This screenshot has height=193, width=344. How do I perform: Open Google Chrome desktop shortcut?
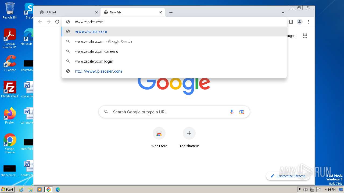[x=10, y=143]
